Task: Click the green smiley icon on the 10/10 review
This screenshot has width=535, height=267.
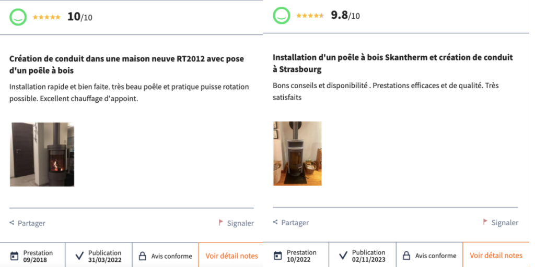Action: [18, 17]
